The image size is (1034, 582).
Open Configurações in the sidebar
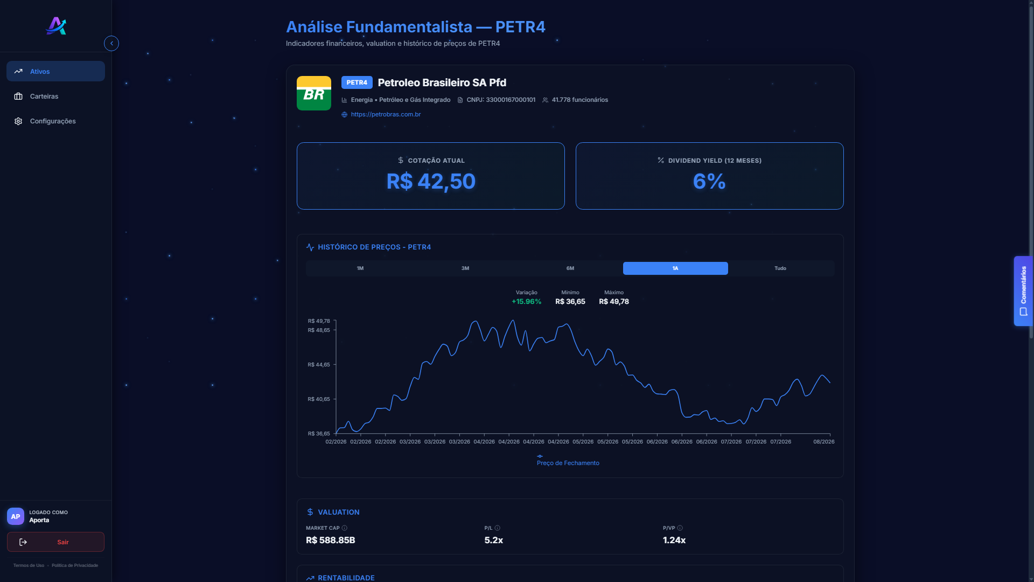coord(55,121)
